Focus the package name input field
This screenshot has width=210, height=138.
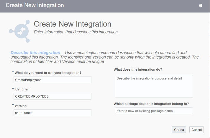click(154, 111)
